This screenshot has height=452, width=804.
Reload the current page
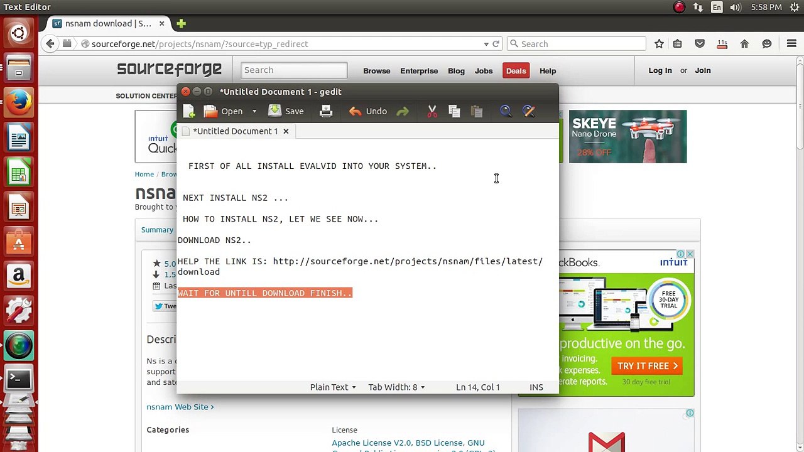pos(496,44)
